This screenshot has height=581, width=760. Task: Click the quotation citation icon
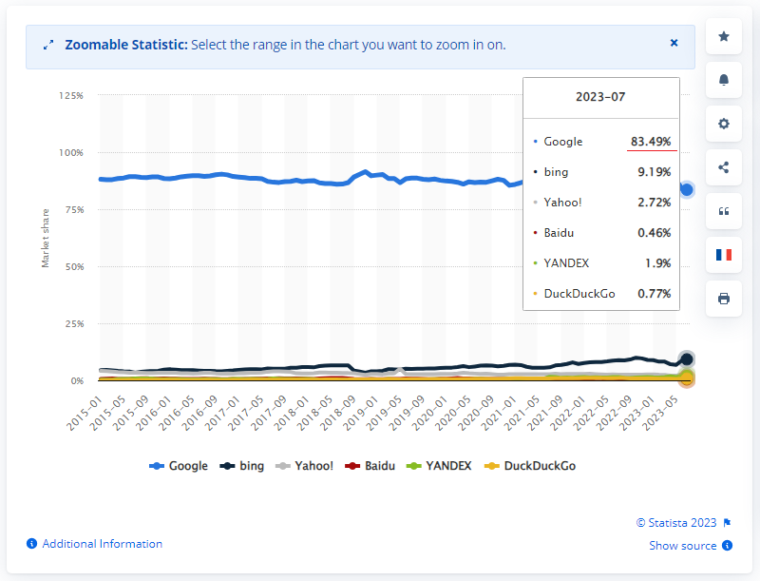(724, 211)
